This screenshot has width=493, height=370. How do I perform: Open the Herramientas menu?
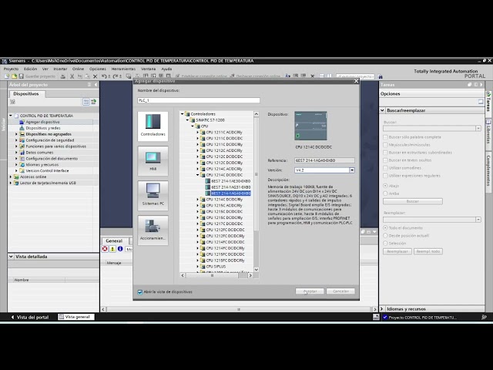point(123,69)
